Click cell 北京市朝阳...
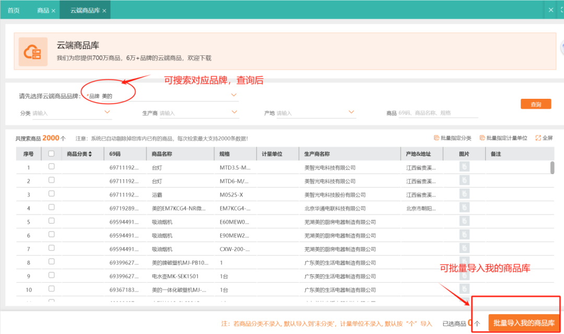The width and height of the screenshot is (564, 334). coord(421,209)
